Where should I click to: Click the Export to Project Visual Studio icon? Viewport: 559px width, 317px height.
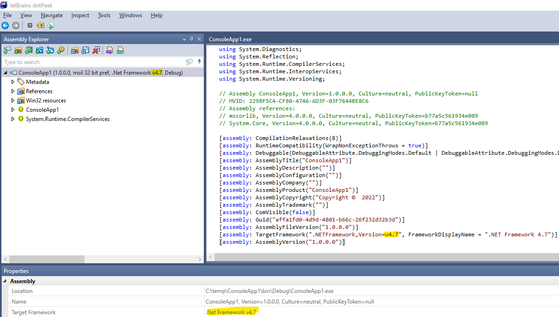(x=110, y=50)
